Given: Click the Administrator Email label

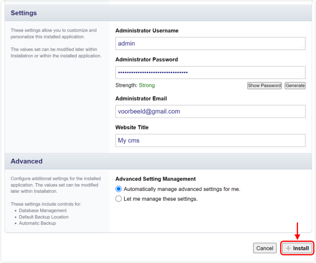Looking at the screenshot, I should (x=141, y=99).
